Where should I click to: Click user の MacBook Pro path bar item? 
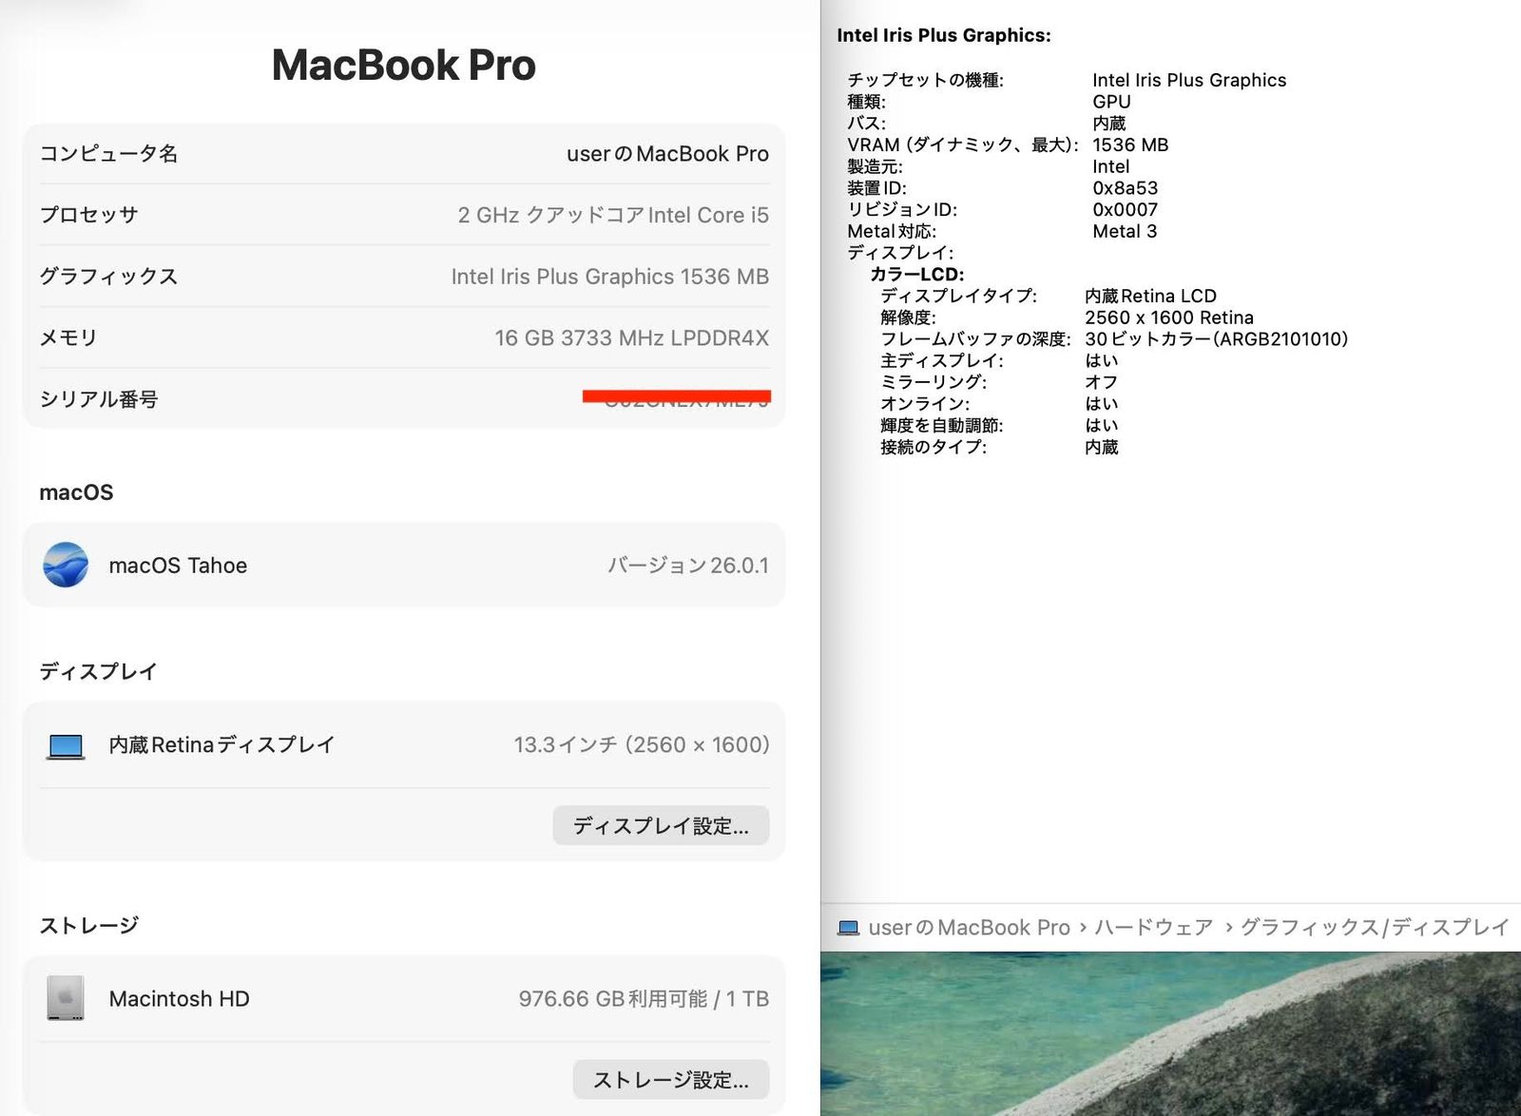(969, 928)
